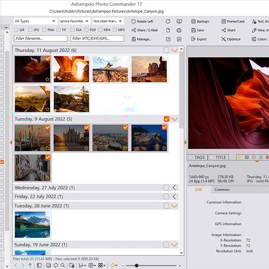Click the View pen icon
Image resolution: width=269 pixels, height=269 pixels.
[254, 30]
